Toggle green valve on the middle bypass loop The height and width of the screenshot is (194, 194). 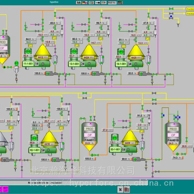coord(85,93)
